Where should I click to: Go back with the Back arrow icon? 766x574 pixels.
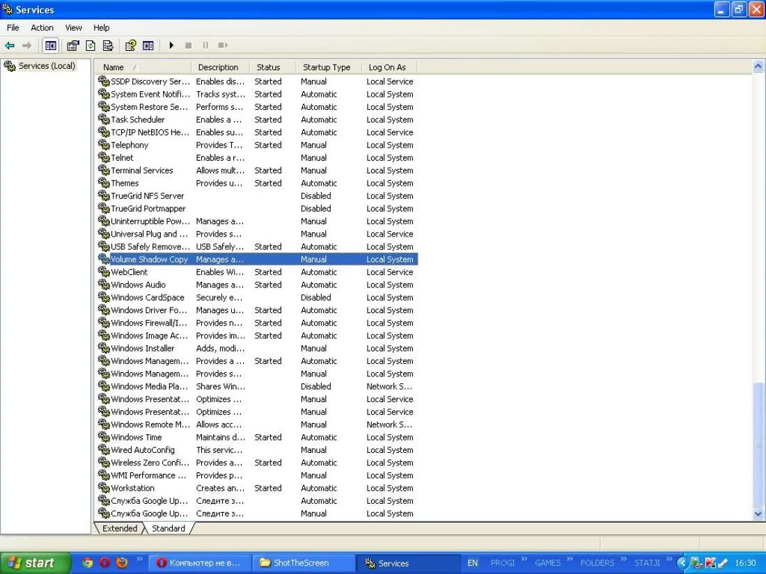coord(9,45)
